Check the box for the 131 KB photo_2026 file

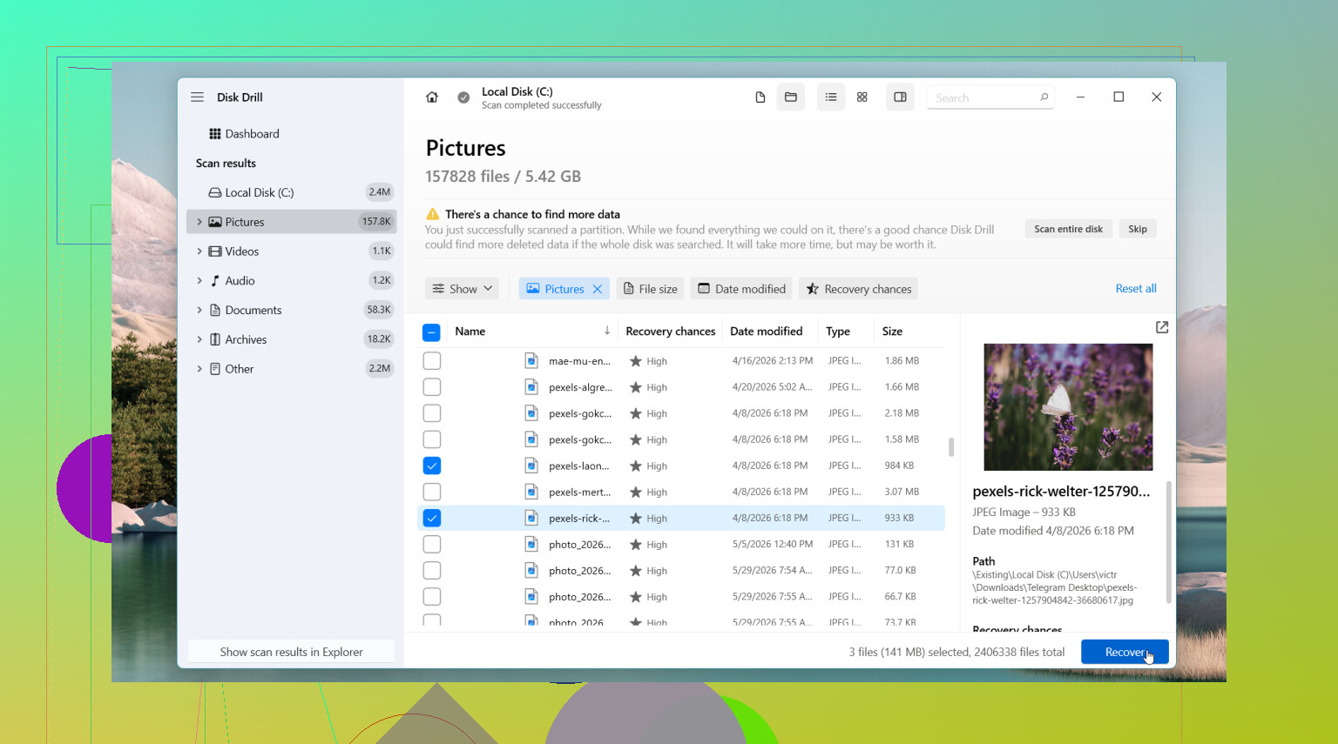tap(431, 545)
